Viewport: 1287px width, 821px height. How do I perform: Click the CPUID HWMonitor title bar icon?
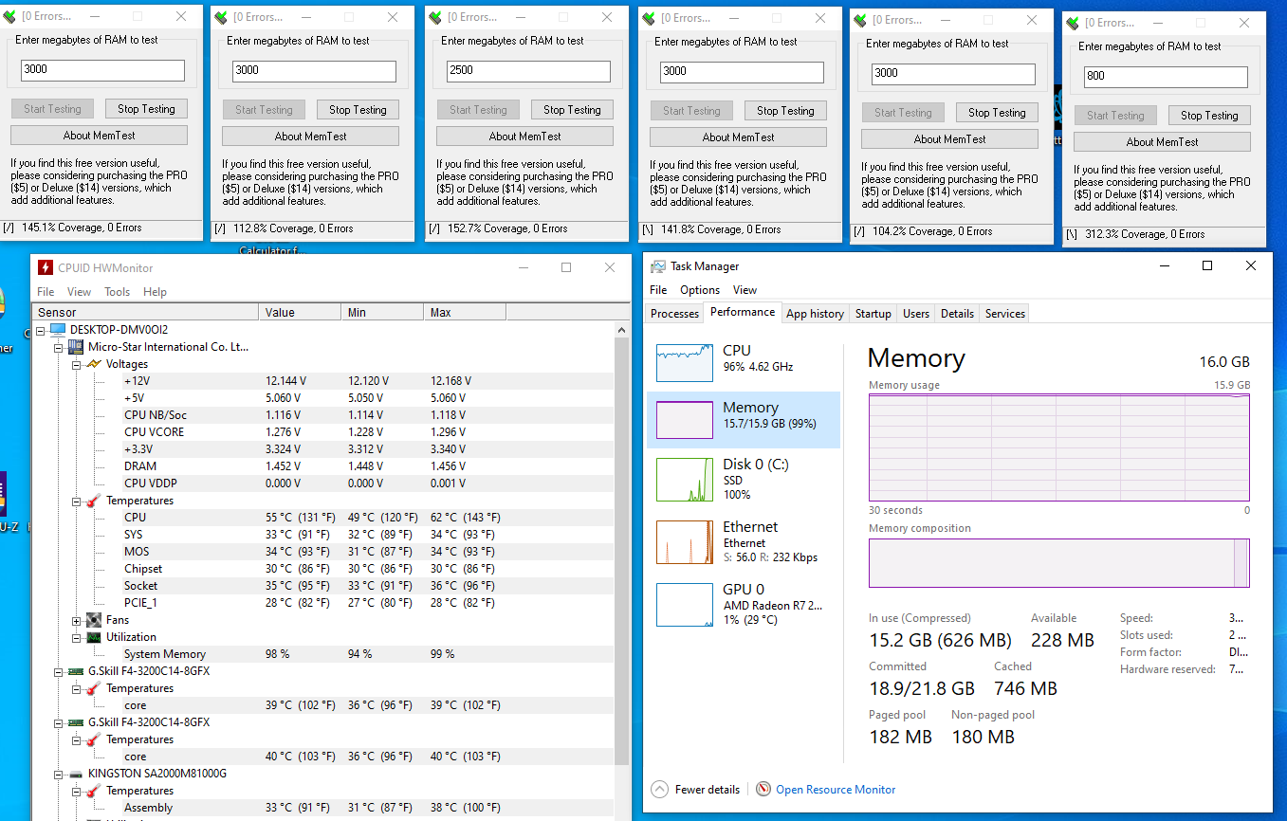(x=45, y=267)
